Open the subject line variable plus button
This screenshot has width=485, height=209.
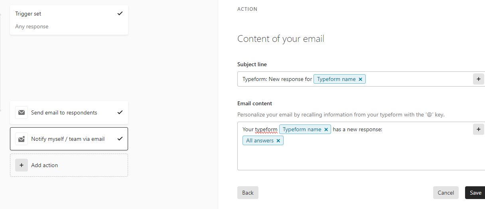(479, 79)
